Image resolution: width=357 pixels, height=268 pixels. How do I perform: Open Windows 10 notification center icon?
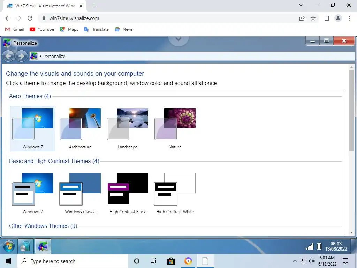coord(345,261)
